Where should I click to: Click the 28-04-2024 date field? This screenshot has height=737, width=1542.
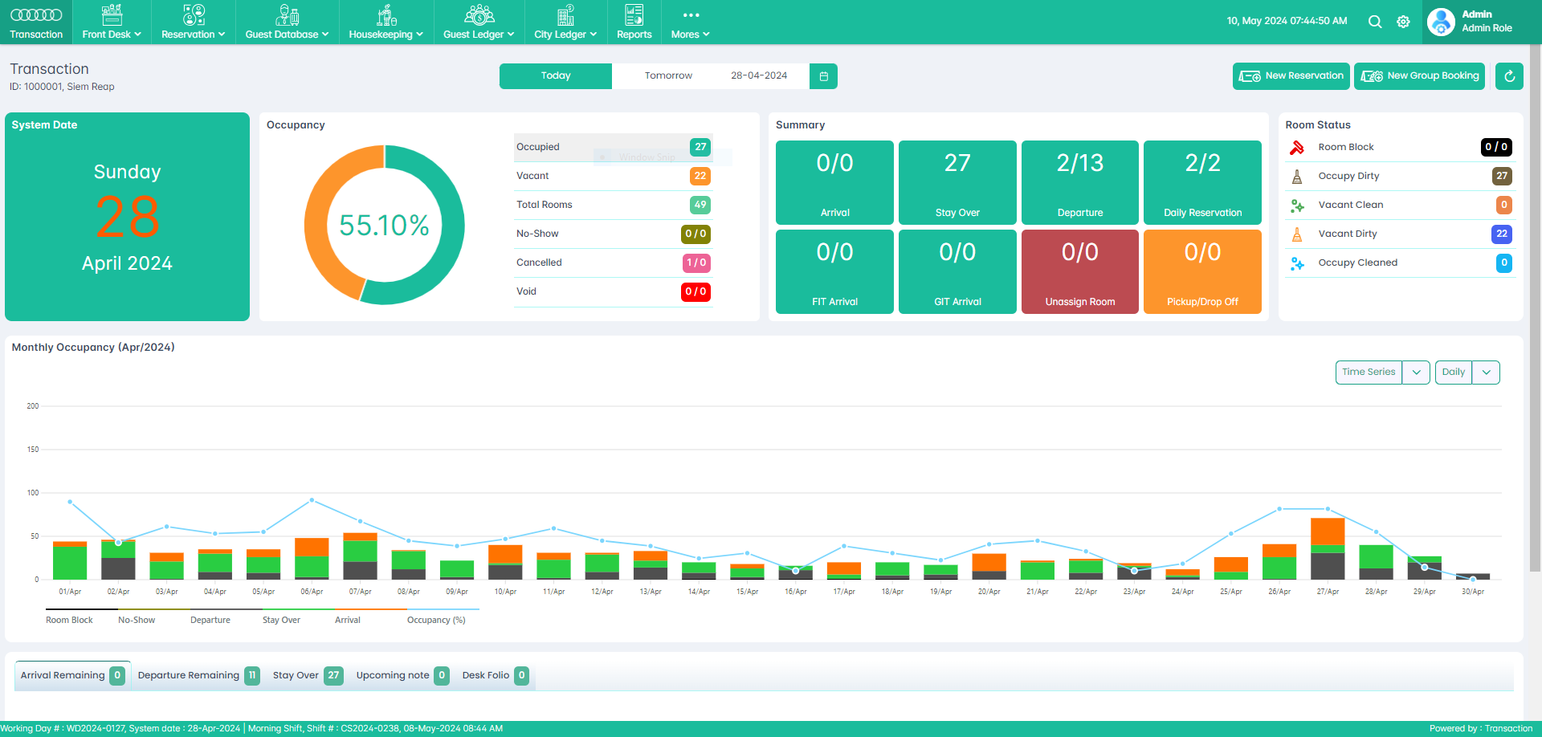pyautogui.click(x=759, y=76)
